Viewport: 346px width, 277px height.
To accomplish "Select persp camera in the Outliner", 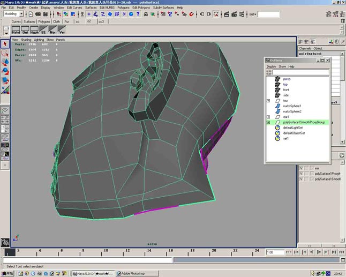I will coord(287,79).
